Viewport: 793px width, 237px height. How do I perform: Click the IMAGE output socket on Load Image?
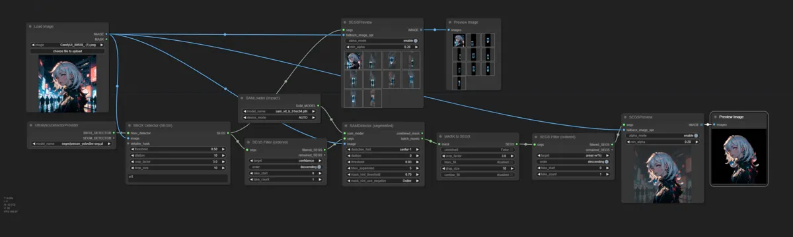(x=107, y=34)
